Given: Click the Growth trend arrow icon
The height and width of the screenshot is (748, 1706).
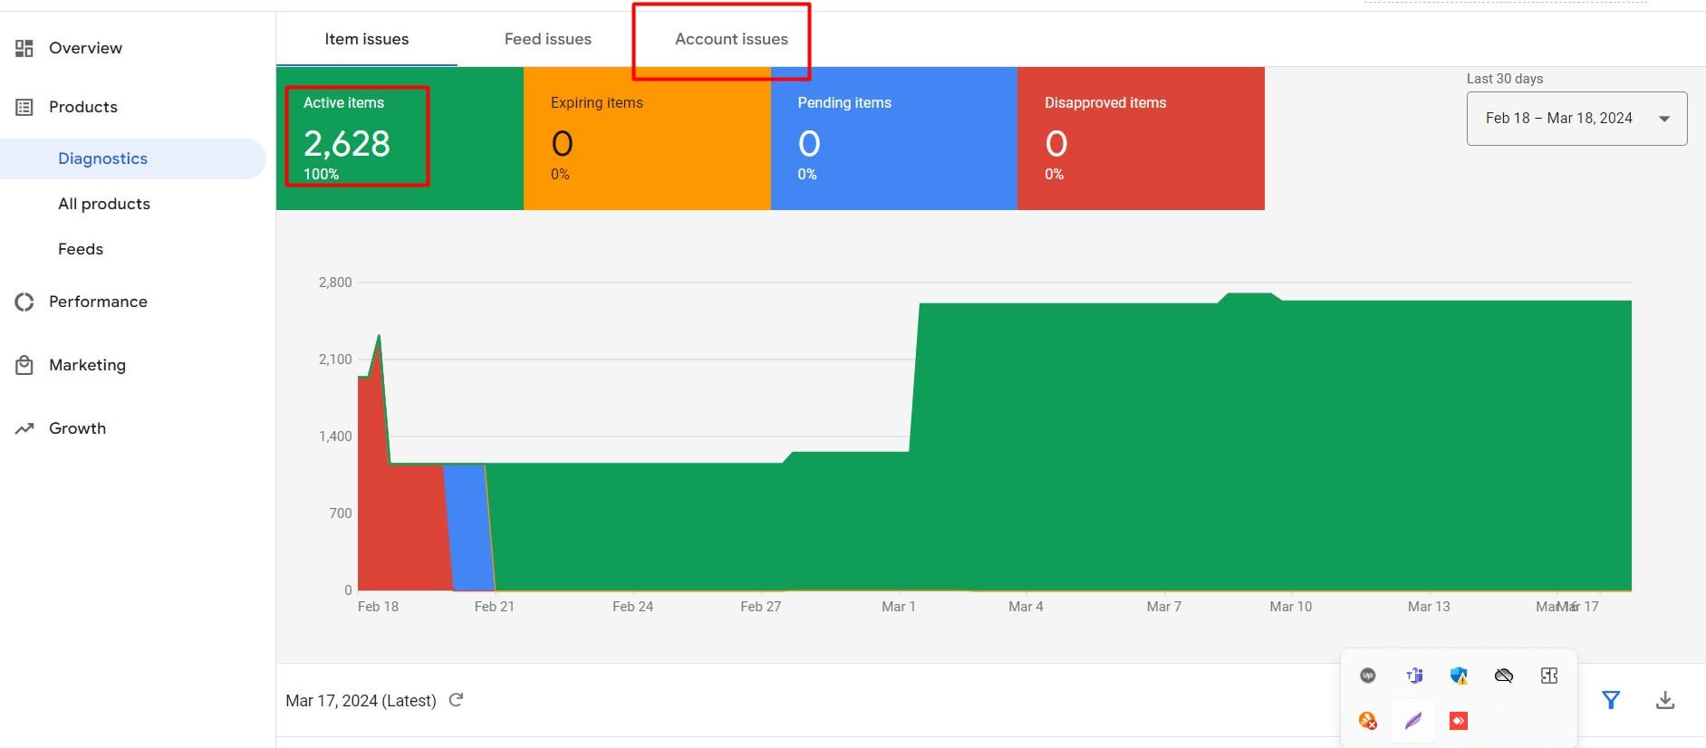Looking at the screenshot, I should 24,428.
